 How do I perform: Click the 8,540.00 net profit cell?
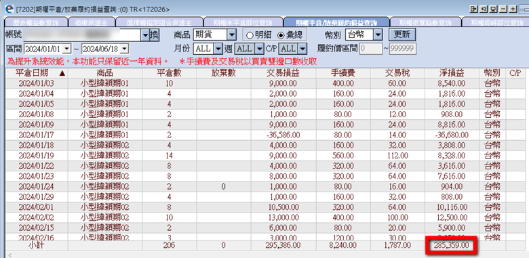452,83
